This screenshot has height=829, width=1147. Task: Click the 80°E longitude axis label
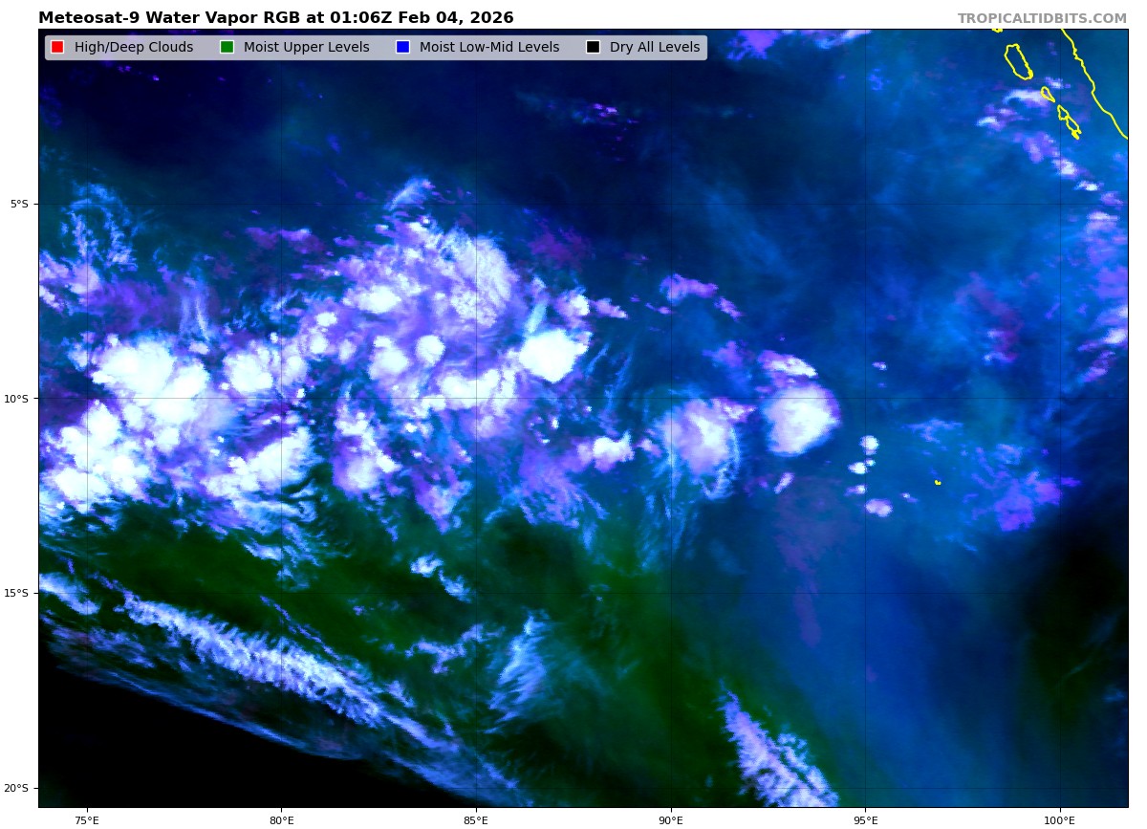281,819
